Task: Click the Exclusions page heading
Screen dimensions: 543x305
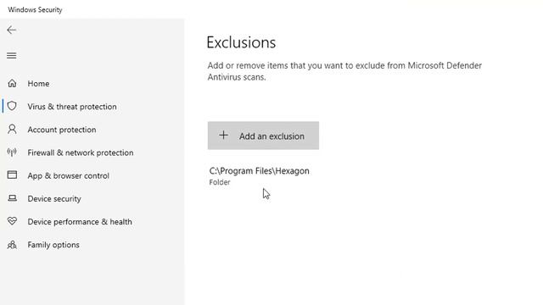Action: click(241, 42)
